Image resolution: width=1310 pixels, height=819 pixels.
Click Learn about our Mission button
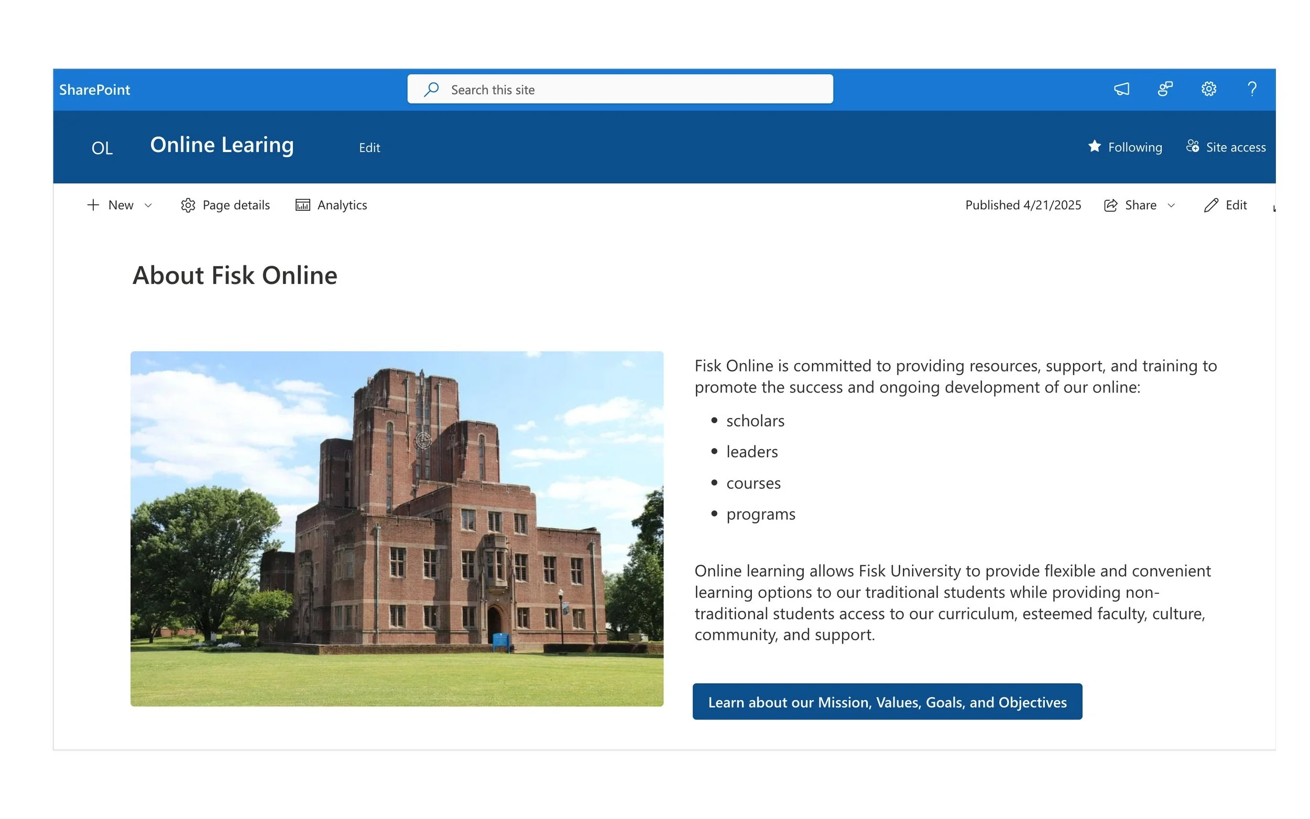pyautogui.click(x=887, y=702)
